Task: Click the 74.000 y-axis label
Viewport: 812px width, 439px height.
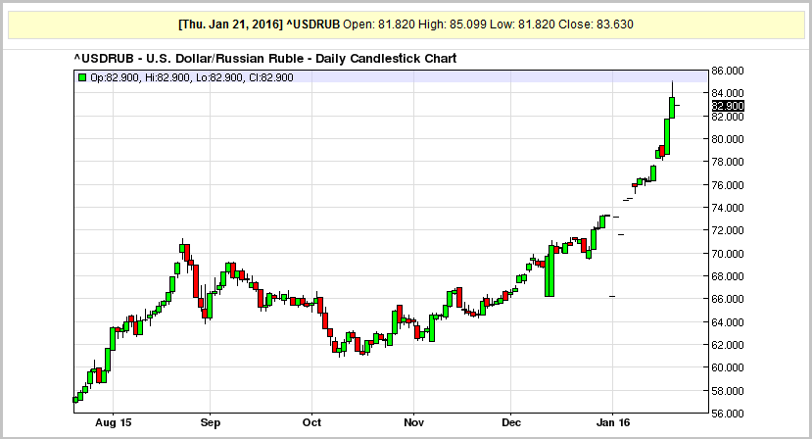Action: tap(728, 208)
